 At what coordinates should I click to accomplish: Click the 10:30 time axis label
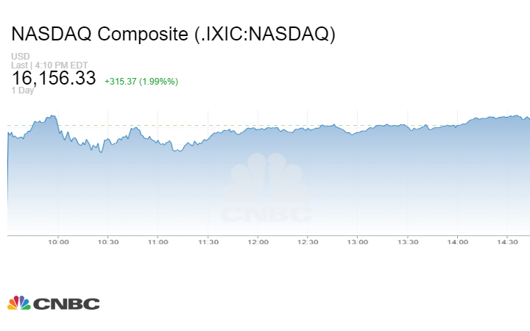coord(108,242)
